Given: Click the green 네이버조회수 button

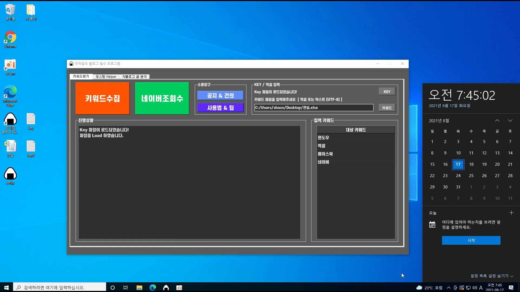Looking at the screenshot, I should (162, 98).
